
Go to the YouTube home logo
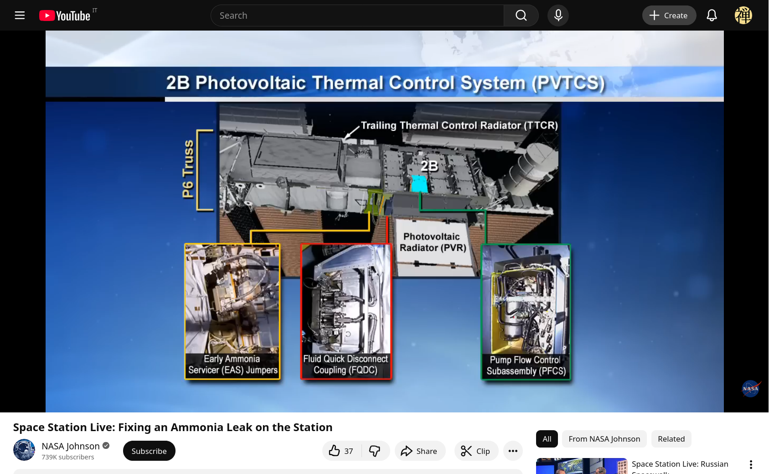click(65, 16)
